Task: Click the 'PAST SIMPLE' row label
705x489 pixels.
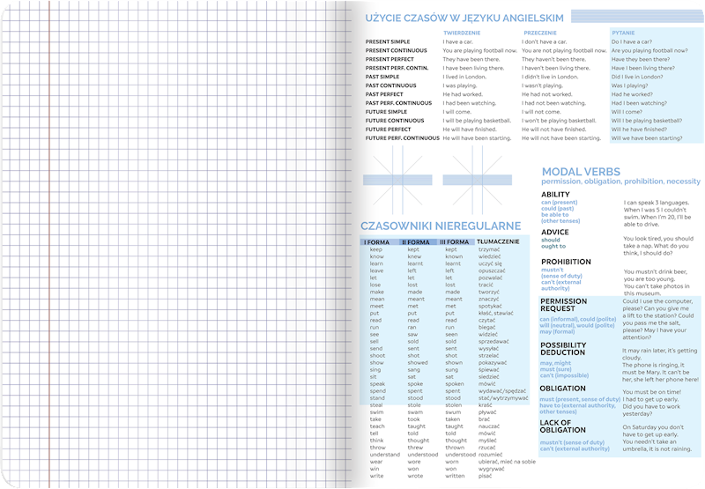Action: coord(382,77)
